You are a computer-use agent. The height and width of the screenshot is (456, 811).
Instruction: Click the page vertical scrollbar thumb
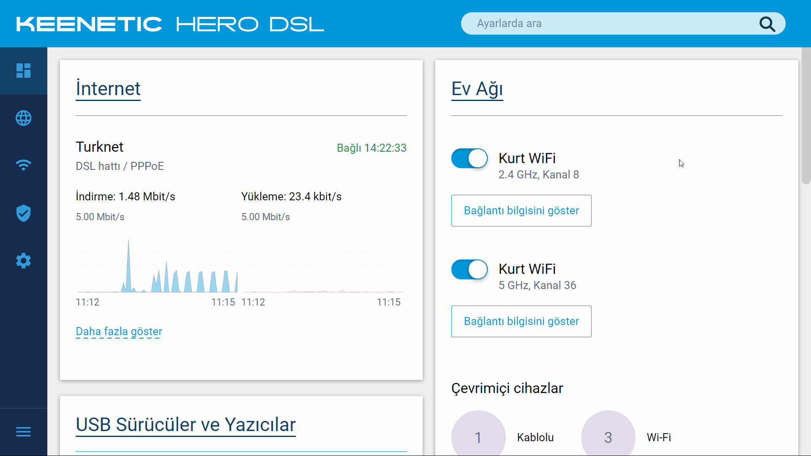(x=806, y=116)
